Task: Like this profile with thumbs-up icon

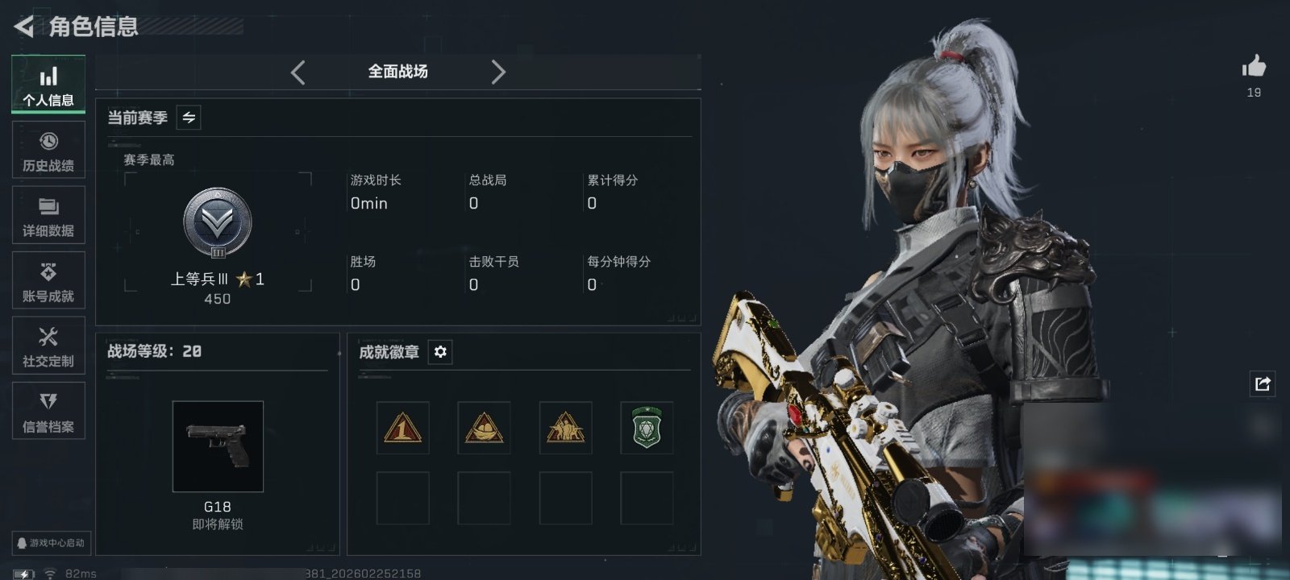Action: point(1254,66)
